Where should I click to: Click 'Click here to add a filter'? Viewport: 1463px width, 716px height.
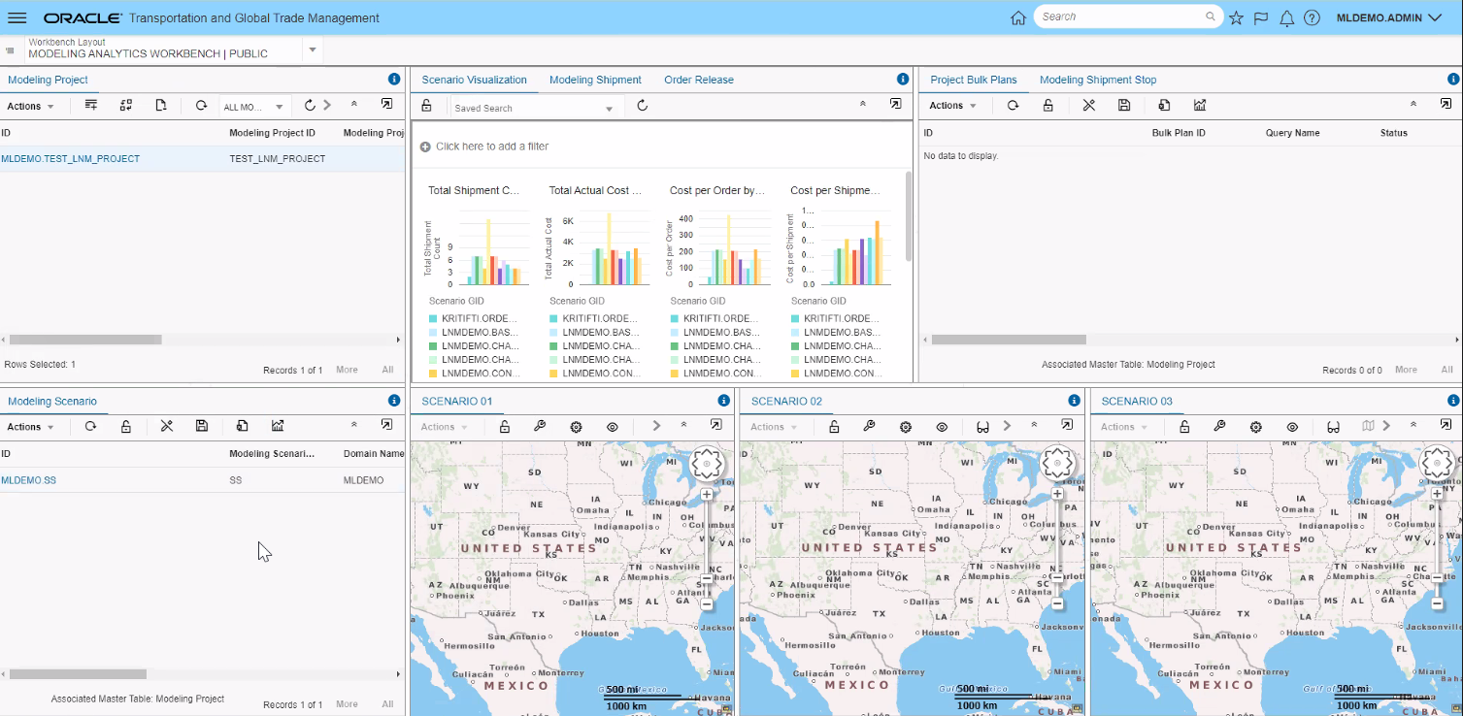click(x=491, y=146)
